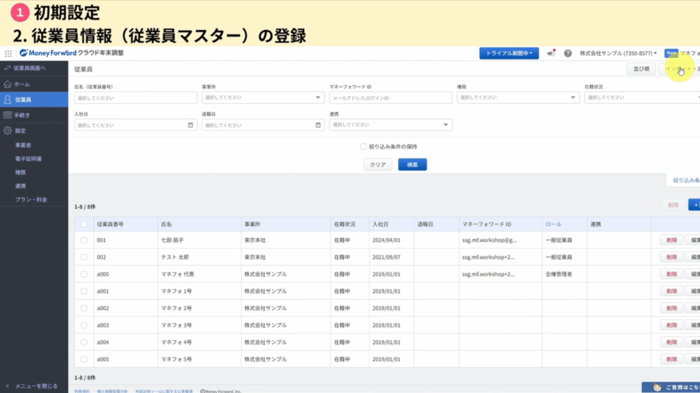This screenshot has width=700, height=393.
Task: Select 事業者 under settings menu
Action: coord(23,145)
